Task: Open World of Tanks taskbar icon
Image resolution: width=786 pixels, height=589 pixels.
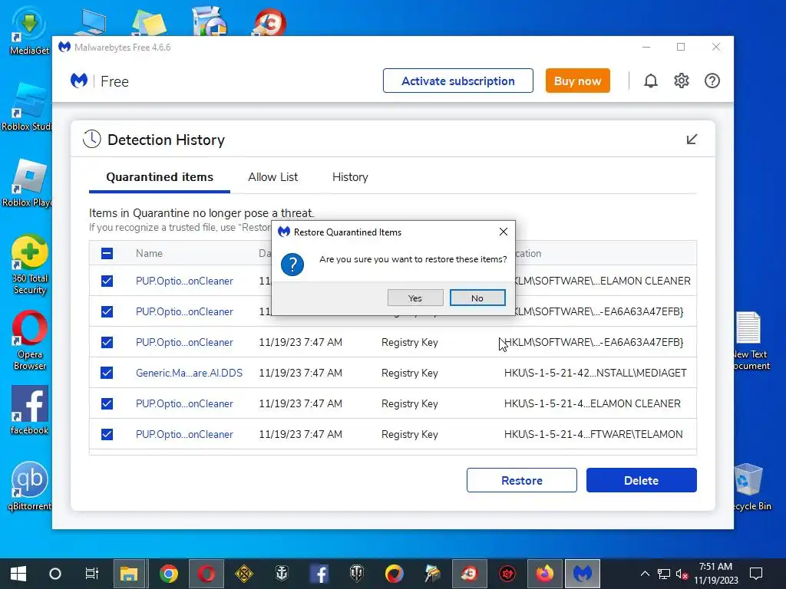Action: click(x=356, y=574)
